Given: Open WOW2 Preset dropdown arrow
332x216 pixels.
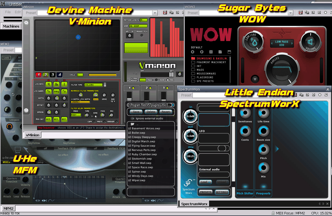Looking at the screenshot, I should 291,13.
